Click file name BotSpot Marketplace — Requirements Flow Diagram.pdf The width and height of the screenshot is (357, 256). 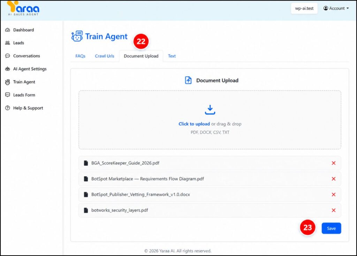(147, 179)
